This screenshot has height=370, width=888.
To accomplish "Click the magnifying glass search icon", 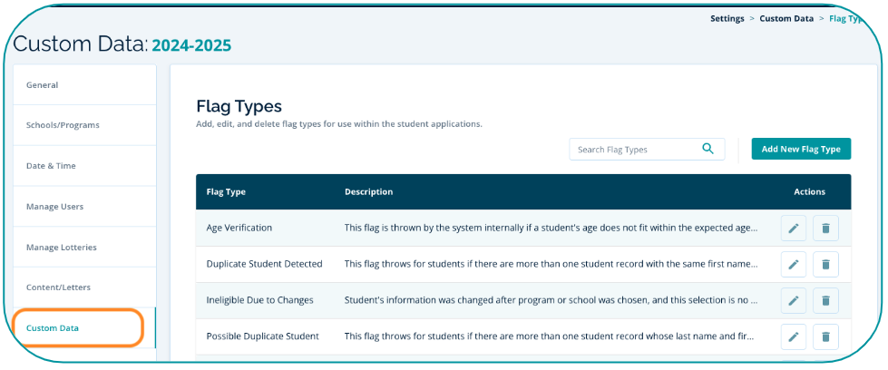I will click(x=708, y=149).
